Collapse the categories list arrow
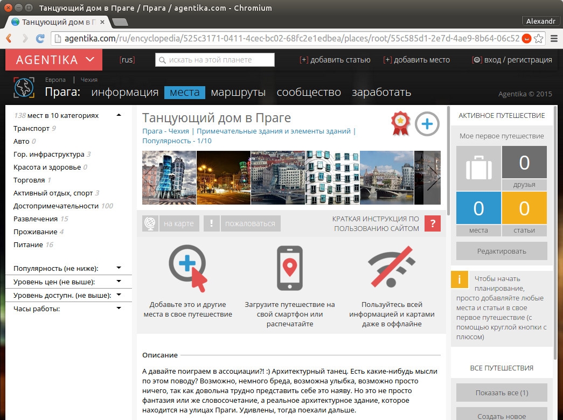Screen dimensions: 563x420 [x=119, y=115]
